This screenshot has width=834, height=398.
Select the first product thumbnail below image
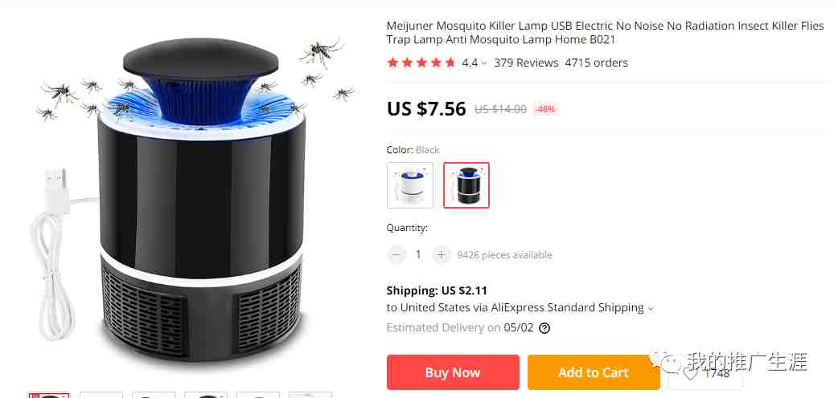(x=49, y=396)
